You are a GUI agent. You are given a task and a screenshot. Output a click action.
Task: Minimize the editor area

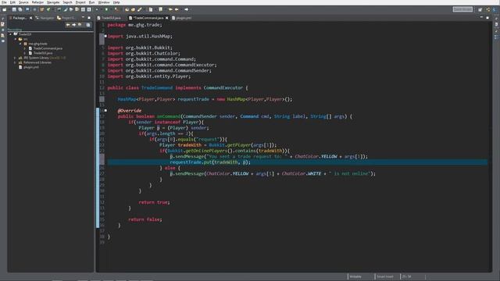(481, 17)
